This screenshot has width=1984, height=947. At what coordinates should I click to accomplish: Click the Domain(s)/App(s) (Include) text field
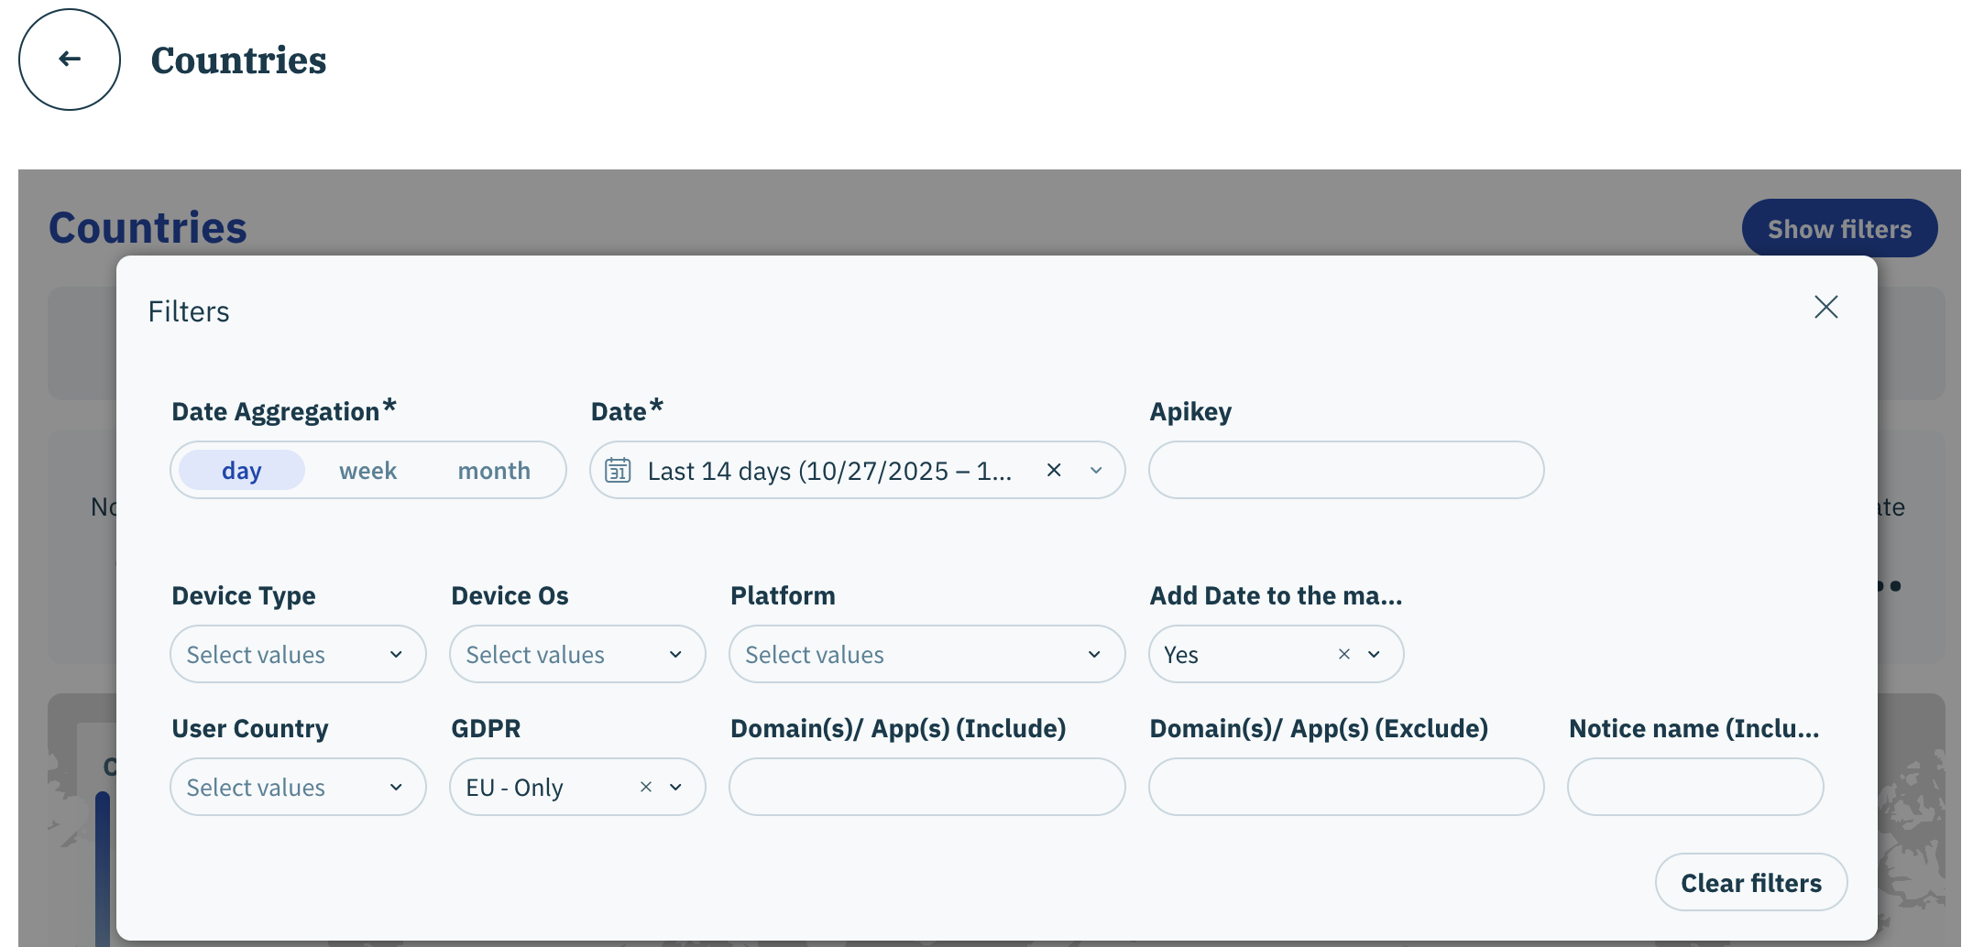(x=926, y=787)
